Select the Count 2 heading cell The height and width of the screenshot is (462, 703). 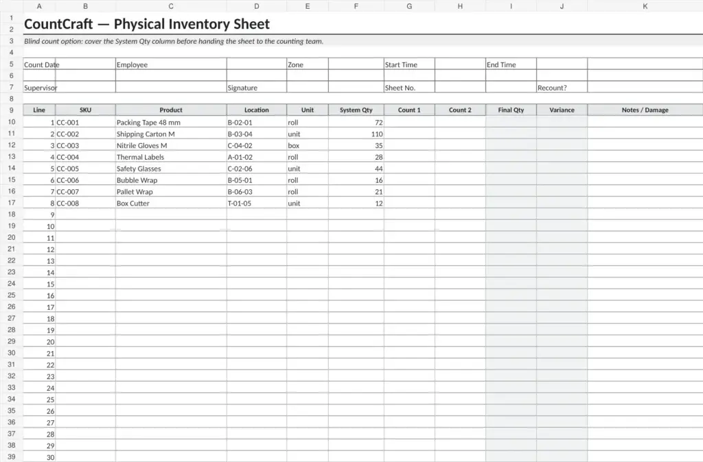[x=460, y=110]
